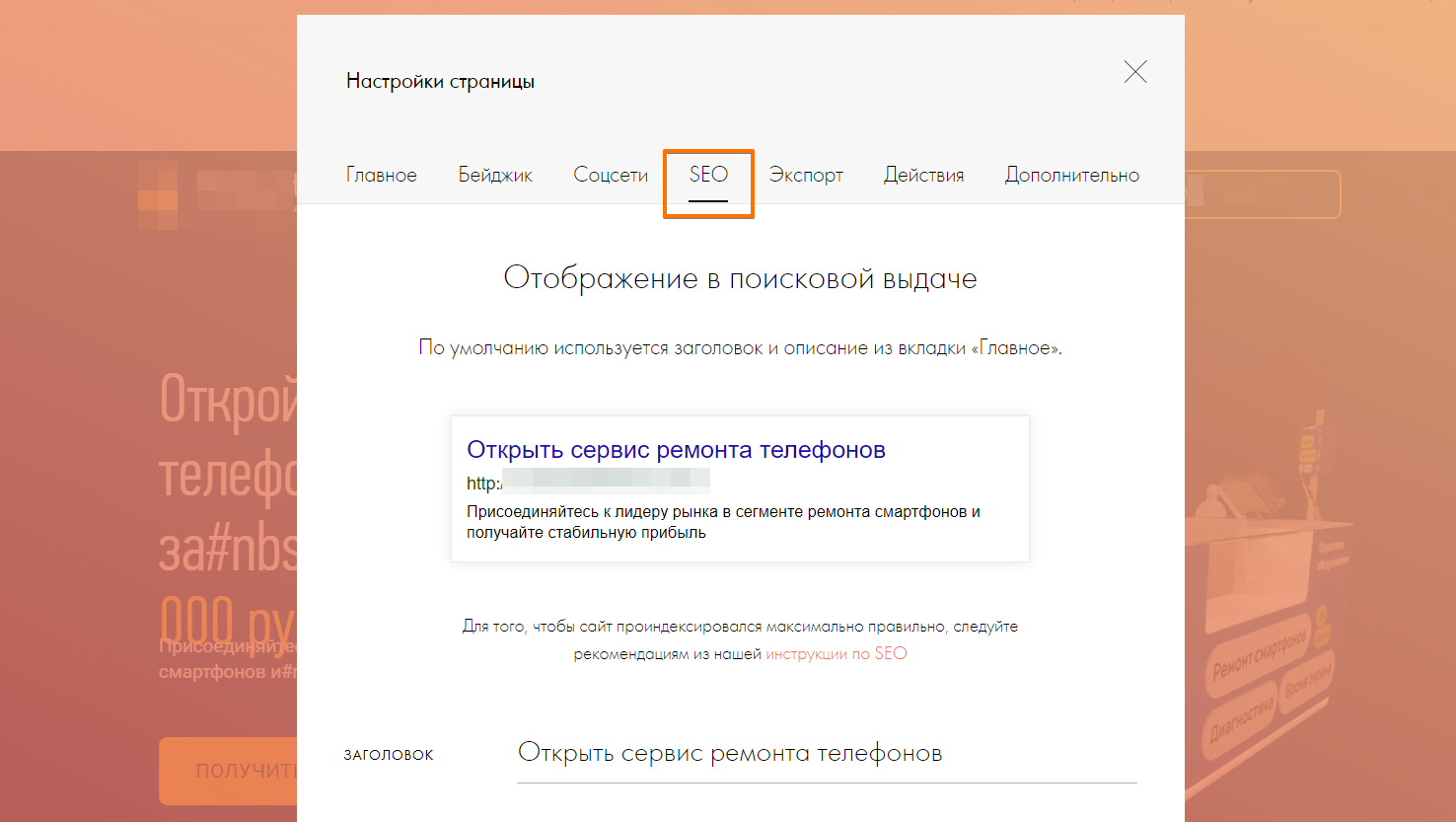Viewport: 1456px width, 822px height.
Task: Click the http URL in search preview
Action: tap(588, 484)
